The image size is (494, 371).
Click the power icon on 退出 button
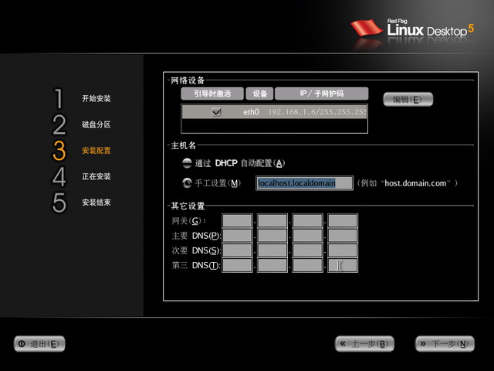click(x=22, y=344)
